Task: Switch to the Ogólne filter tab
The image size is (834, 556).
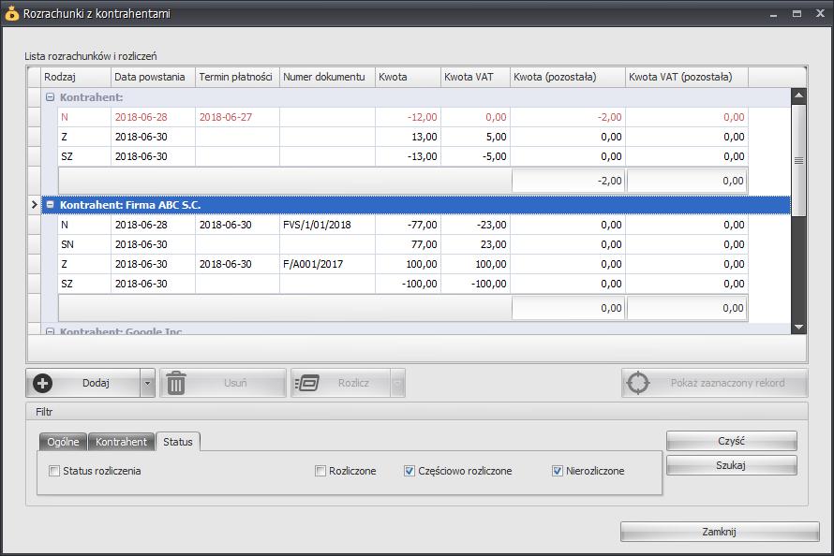Action: tap(63, 442)
